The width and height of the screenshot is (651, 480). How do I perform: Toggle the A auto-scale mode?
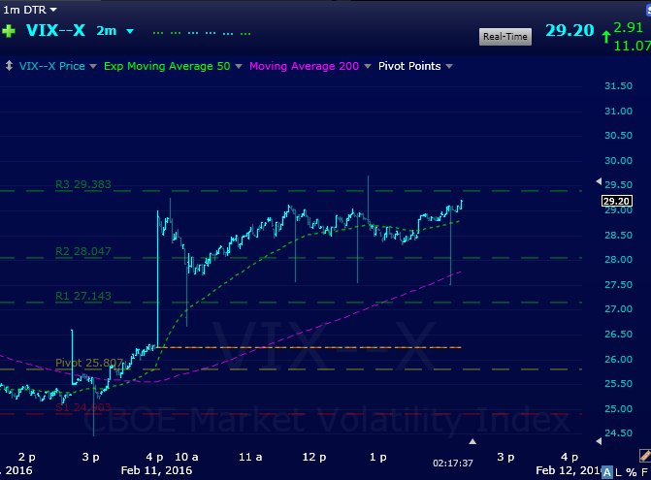(x=607, y=472)
